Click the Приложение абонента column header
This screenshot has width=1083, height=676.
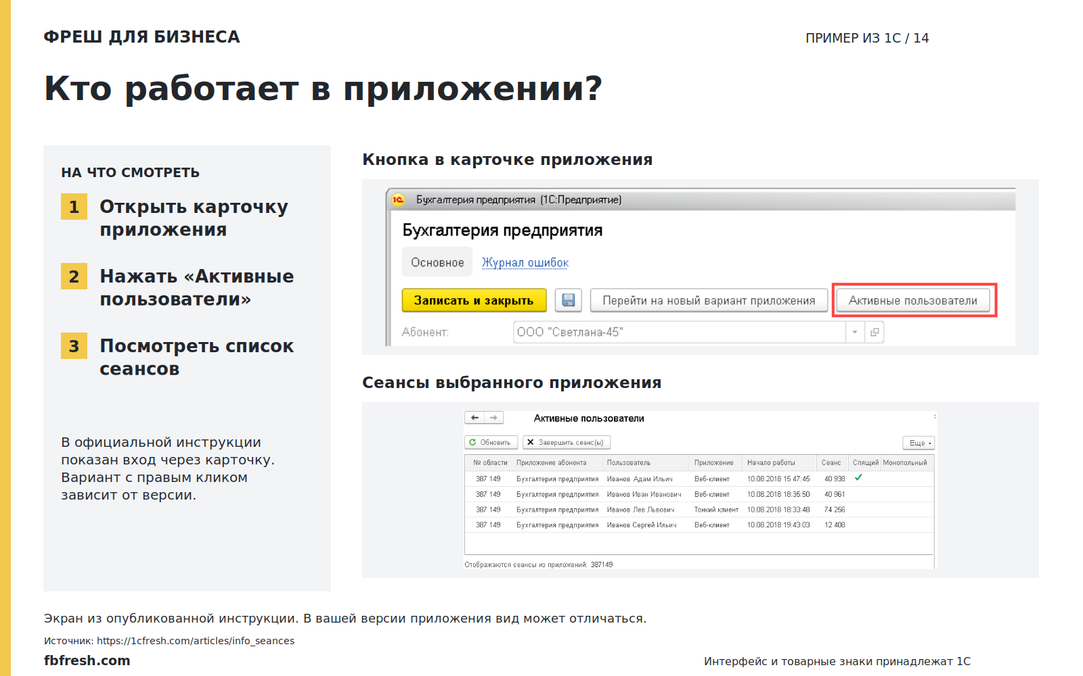[x=558, y=462]
